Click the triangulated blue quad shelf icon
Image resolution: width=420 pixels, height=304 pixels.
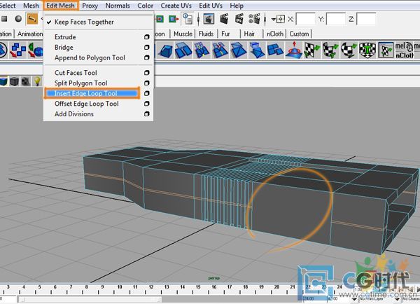(x=238, y=50)
